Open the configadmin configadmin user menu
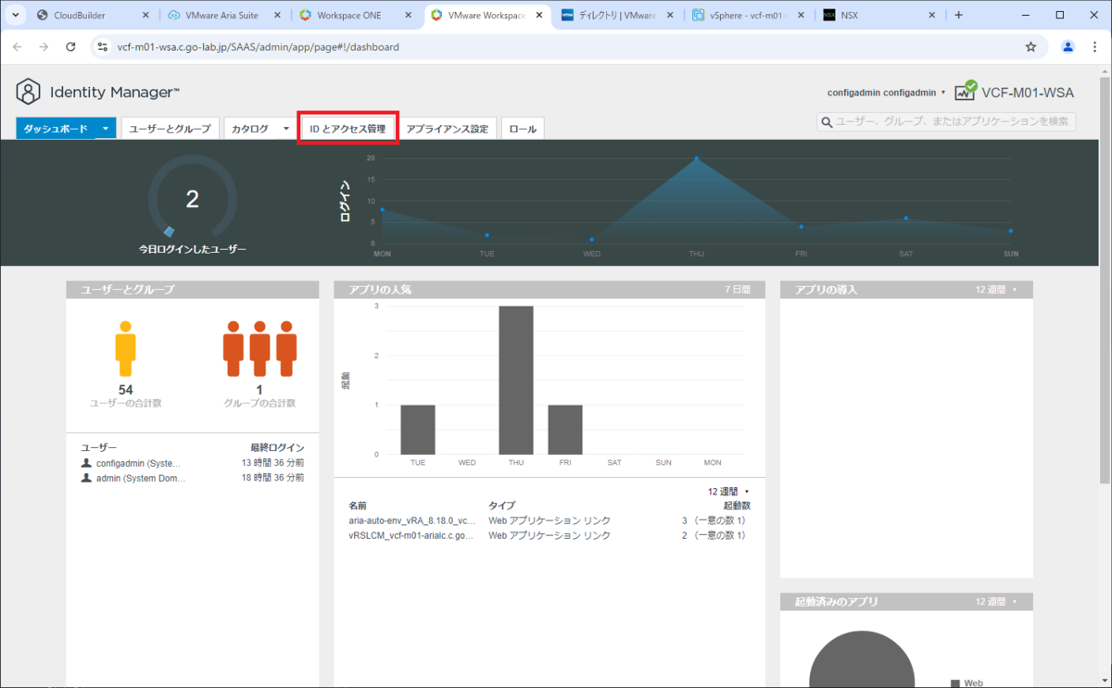 pyautogui.click(x=887, y=93)
